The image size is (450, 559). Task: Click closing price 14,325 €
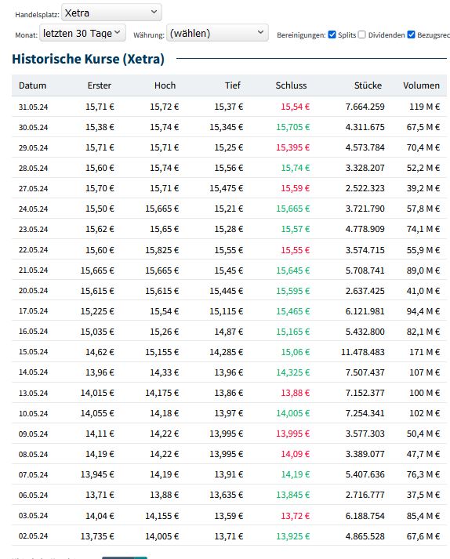click(x=292, y=372)
